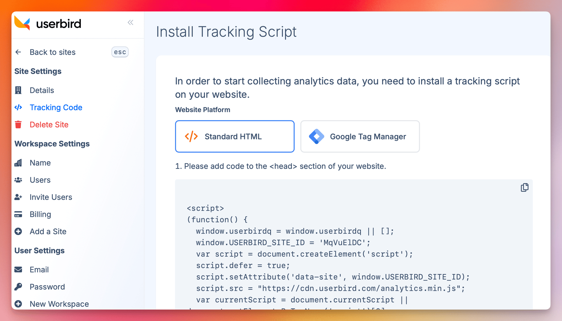This screenshot has height=321, width=562.
Task: Select the Standard HTML platform
Action: point(234,136)
